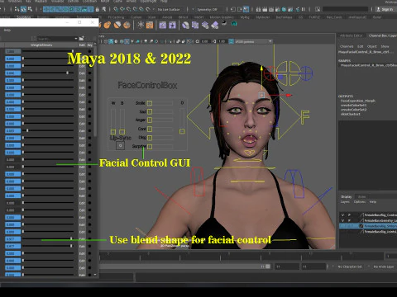Viewport: 397px width, 297px height.
Task: Open the Options menu in Layer Editor
Action: pyautogui.click(x=360, y=201)
